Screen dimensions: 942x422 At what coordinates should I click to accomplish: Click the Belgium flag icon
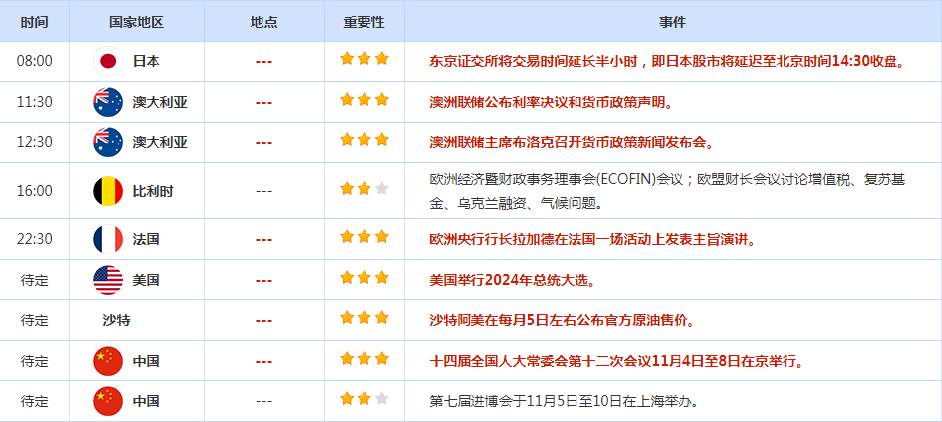(108, 191)
